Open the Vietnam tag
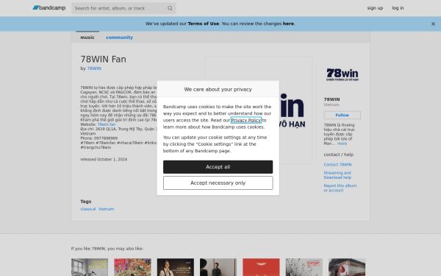 click(x=106, y=209)
